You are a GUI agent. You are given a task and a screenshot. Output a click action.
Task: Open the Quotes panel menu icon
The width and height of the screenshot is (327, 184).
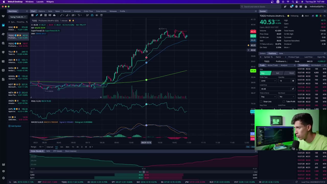(x=324, y=11)
